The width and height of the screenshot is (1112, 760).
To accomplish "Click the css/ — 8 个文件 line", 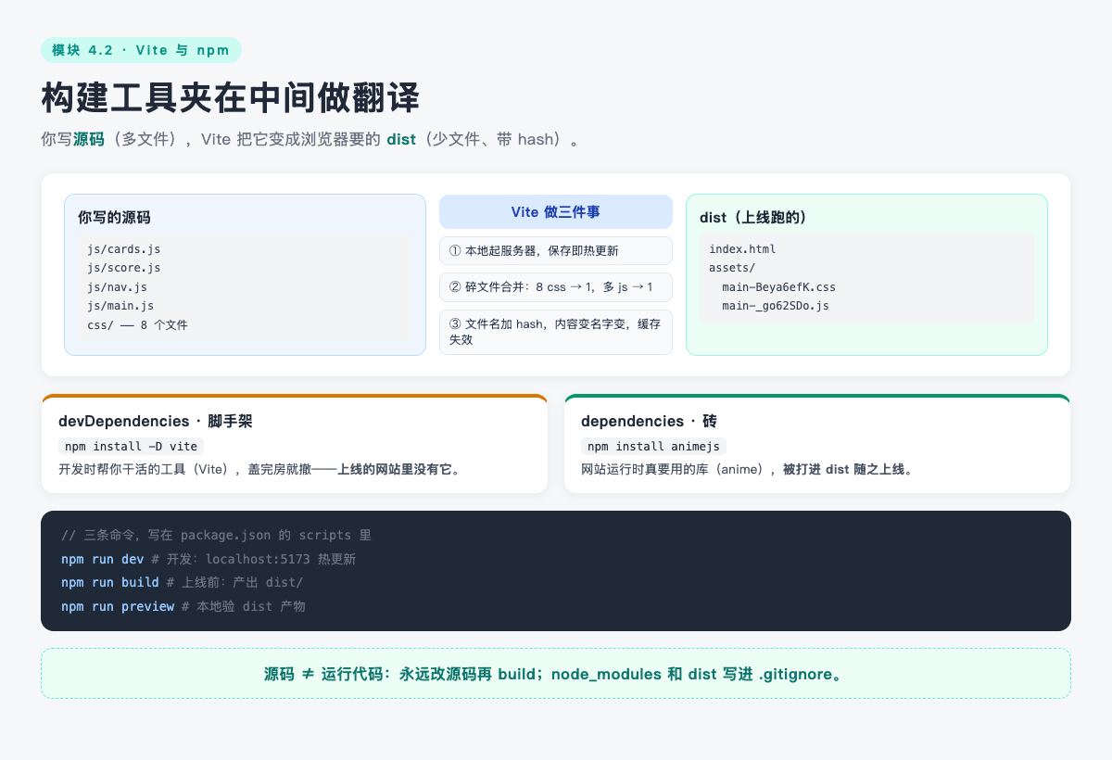I will click(x=137, y=324).
